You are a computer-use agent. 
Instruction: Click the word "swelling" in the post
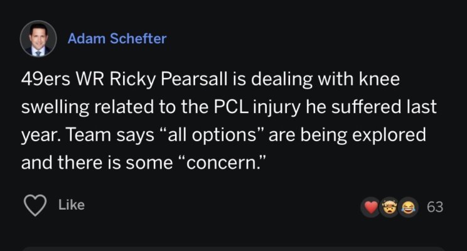point(55,107)
